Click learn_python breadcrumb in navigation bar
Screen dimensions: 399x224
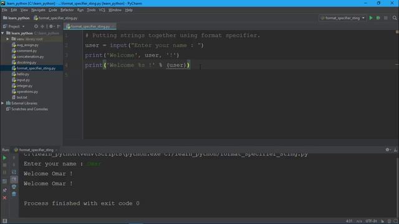(16, 18)
